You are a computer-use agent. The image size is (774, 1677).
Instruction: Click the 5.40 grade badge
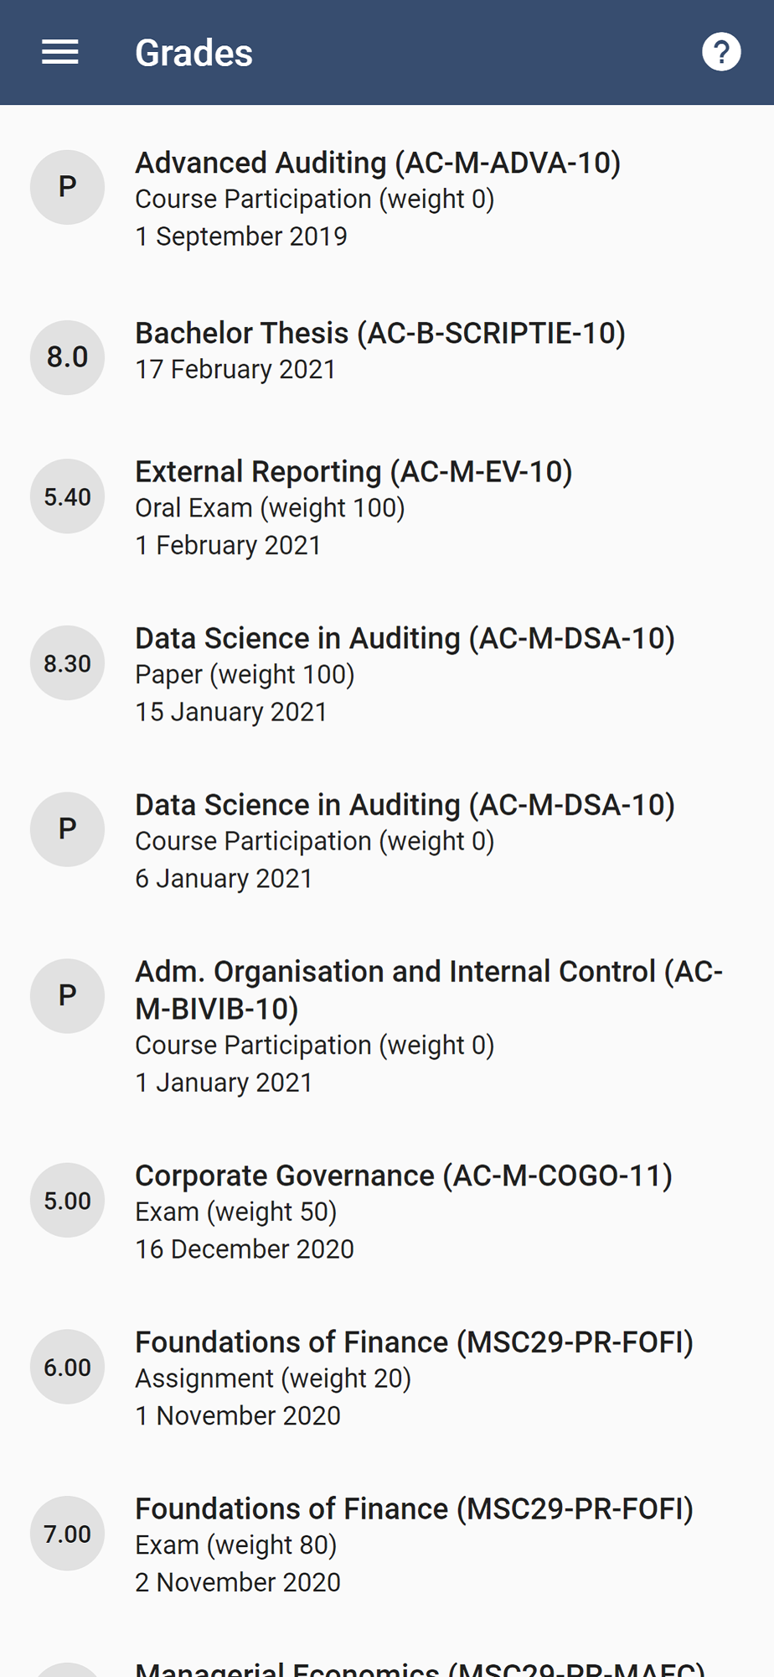(67, 496)
